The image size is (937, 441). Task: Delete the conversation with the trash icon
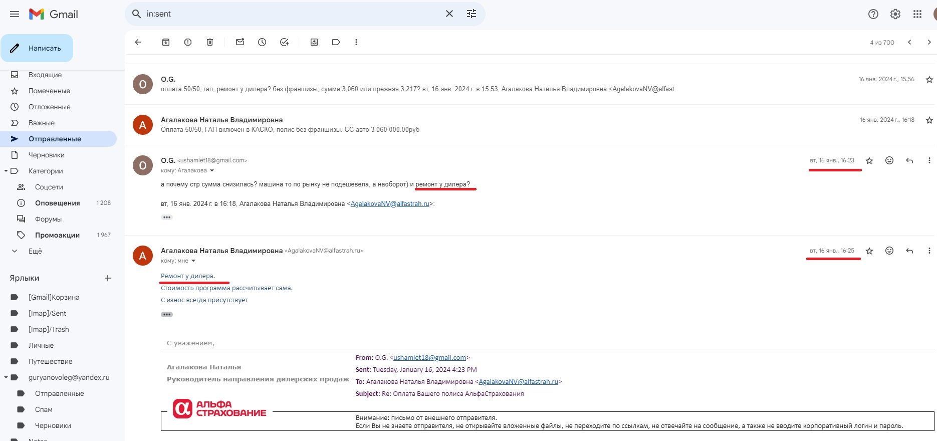point(210,42)
